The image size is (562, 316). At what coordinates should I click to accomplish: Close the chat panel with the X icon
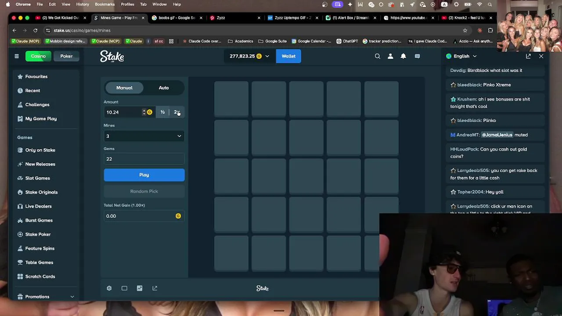coord(541,56)
